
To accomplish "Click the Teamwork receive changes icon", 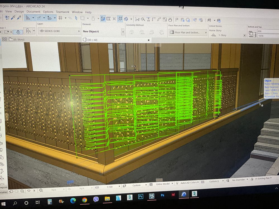I will point(201,20).
